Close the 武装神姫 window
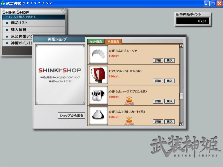Viewport: 223px width, 167px height. pos(219,3)
